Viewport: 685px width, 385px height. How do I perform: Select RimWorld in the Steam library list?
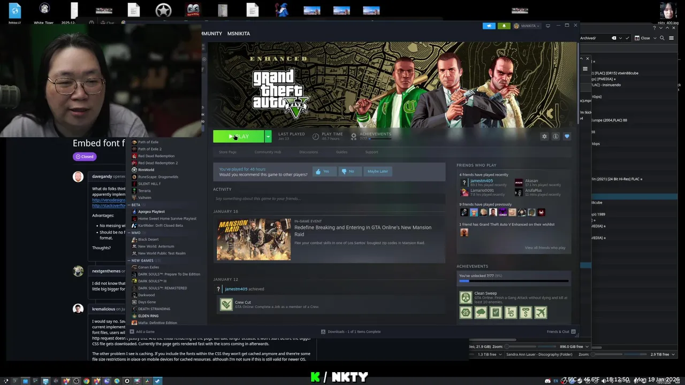coord(146,170)
